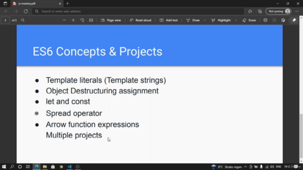Open Google Chrome from taskbar
This screenshot has height=170, width=303.
pyautogui.click(x=61, y=167)
